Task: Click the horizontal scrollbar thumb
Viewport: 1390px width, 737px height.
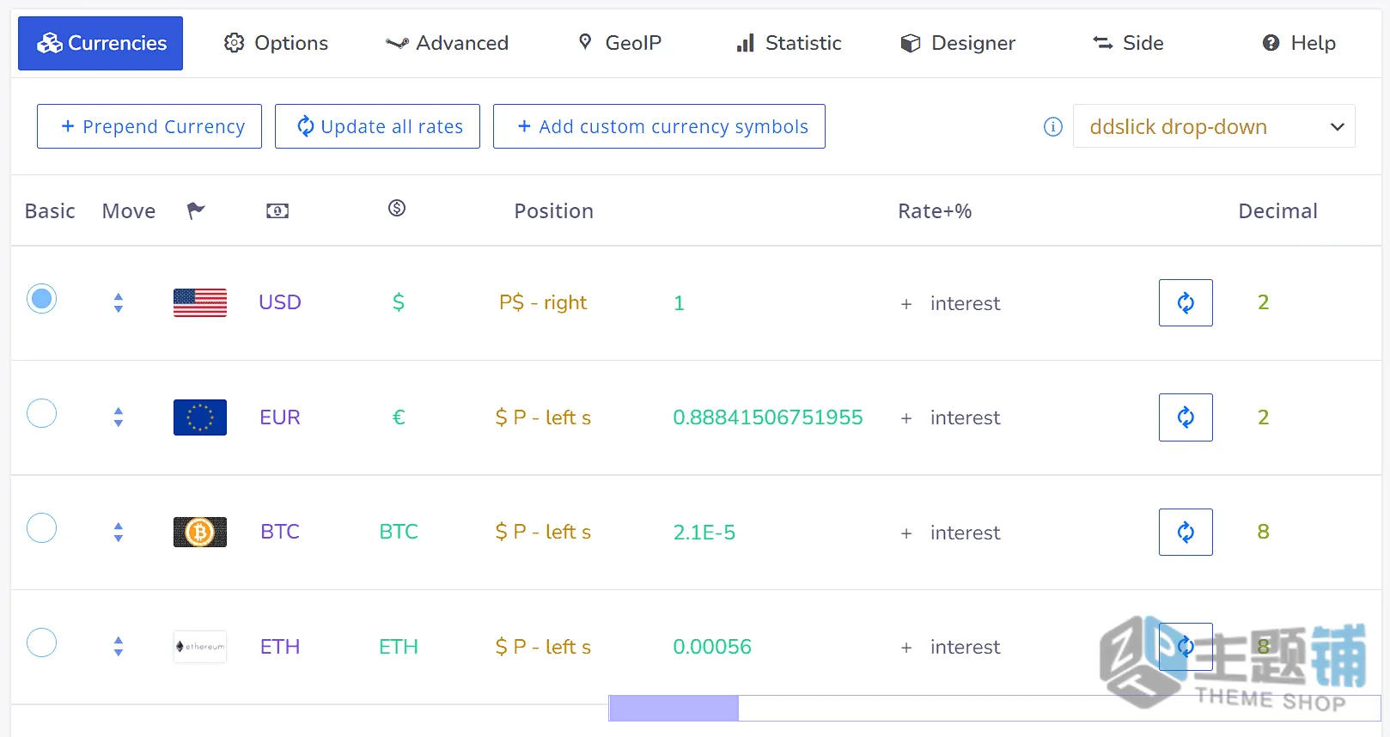Action: (x=674, y=708)
